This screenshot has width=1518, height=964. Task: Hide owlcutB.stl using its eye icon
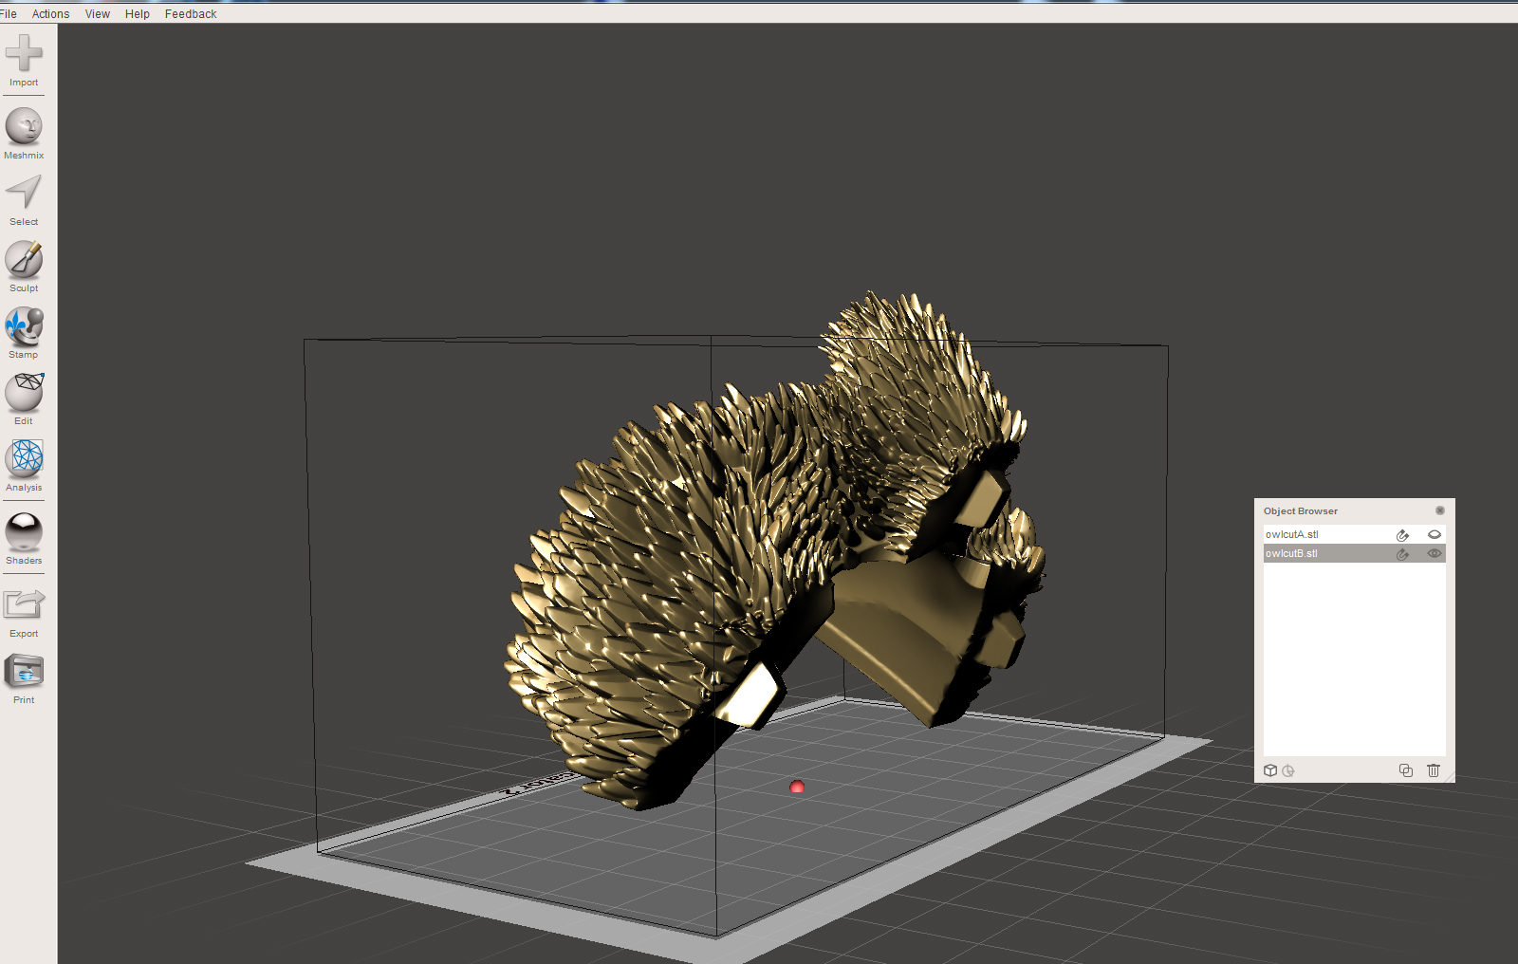[x=1435, y=553]
